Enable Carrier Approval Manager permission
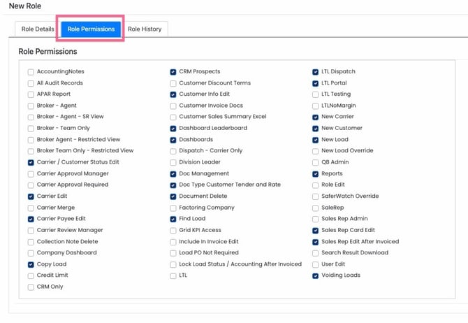The image size is (468, 323). coord(31,174)
